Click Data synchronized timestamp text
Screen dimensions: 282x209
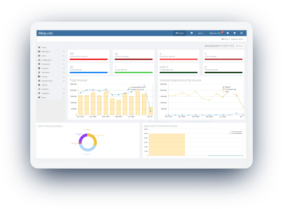coord(219,46)
